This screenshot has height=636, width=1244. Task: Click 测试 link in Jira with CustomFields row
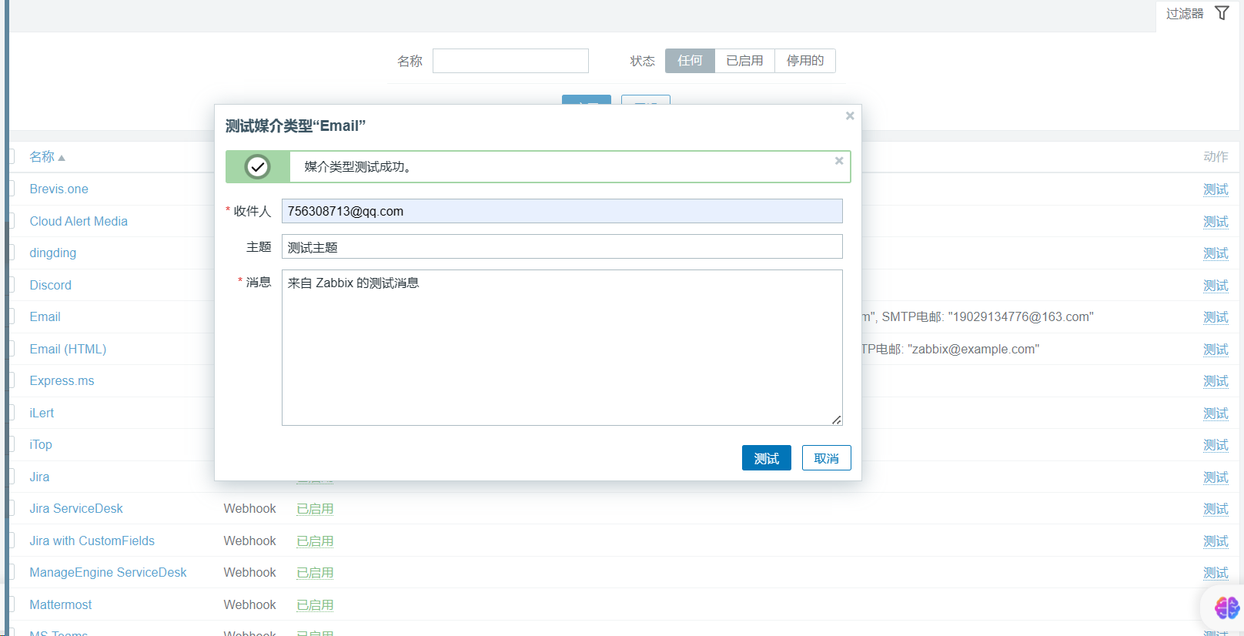click(1216, 541)
